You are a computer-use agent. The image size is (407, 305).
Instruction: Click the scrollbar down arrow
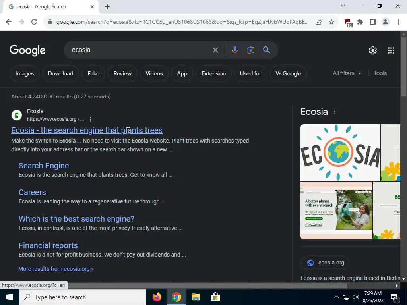(403, 278)
